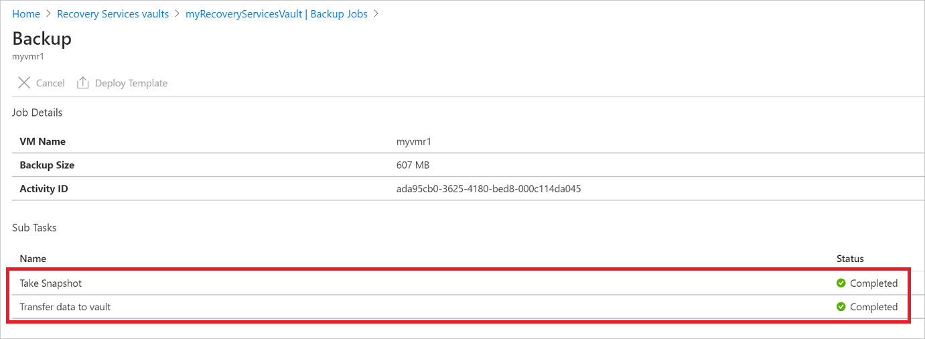Image resolution: width=925 pixels, height=339 pixels.
Task: Go to the Home breadcrumb
Action: (26, 14)
